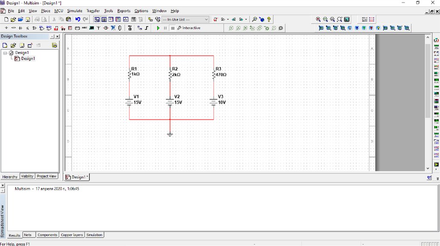Viewport: 440px width, 246px height.
Task: Run the simulation with the green play button
Action: (x=158, y=28)
